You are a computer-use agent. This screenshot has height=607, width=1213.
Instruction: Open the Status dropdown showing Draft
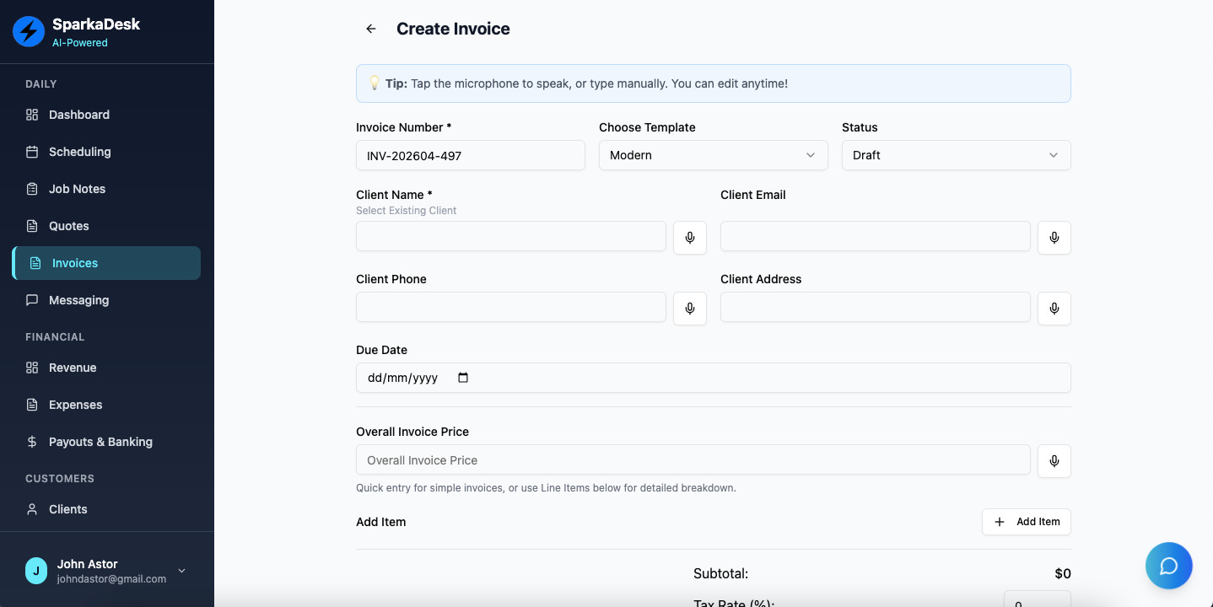point(957,155)
